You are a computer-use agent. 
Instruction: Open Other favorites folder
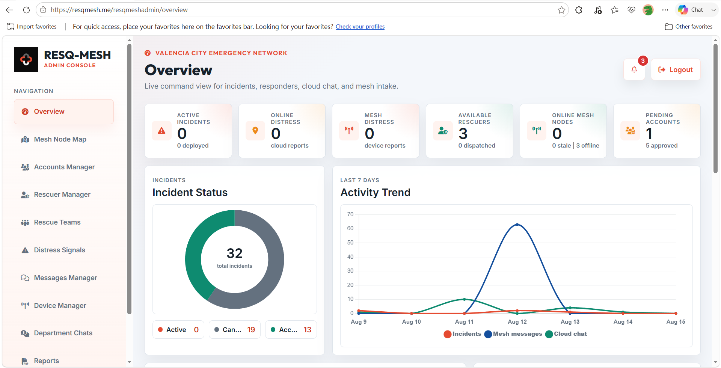click(689, 27)
